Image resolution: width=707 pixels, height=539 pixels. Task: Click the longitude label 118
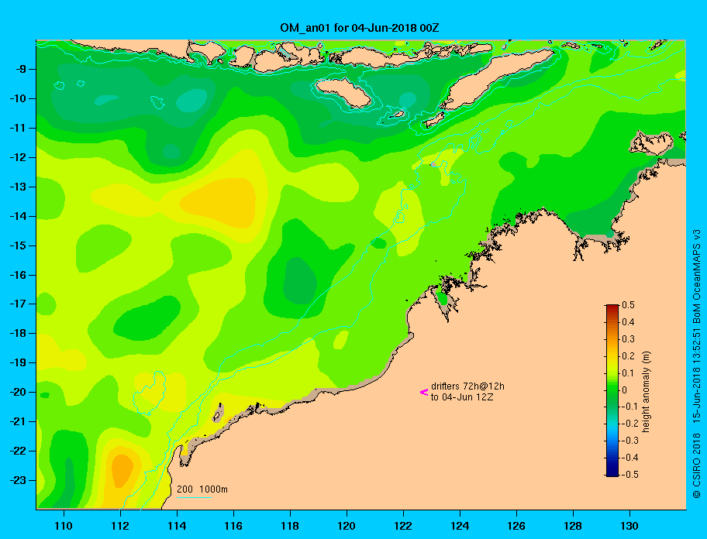(x=290, y=526)
